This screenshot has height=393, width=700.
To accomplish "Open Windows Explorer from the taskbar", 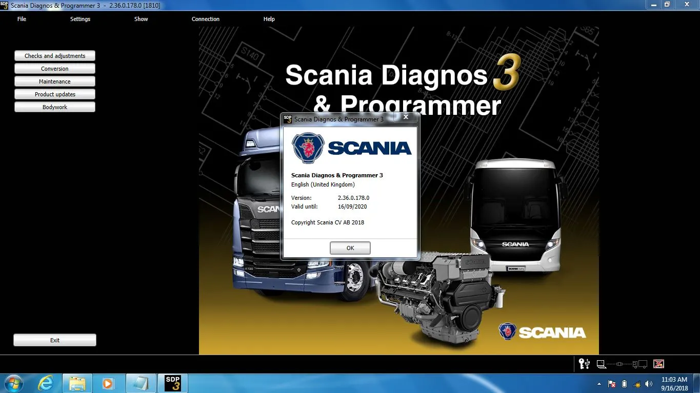I will (x=77, y=383).
